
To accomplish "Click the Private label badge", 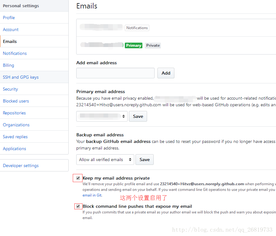I will point(153,45).
